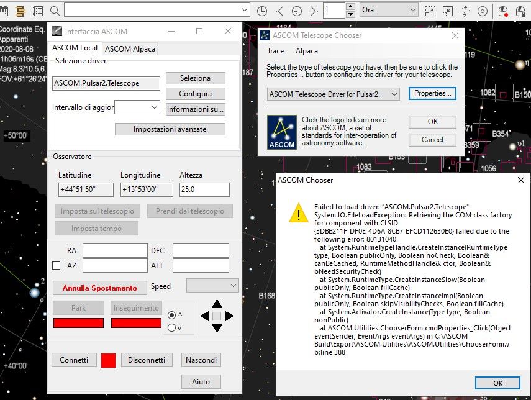Tick the checkbox next to AZ
The image size is (531, 400).
tap(57, 266)
